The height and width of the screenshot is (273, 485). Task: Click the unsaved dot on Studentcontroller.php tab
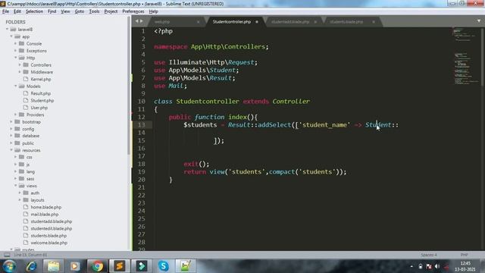click(x=257, y=22)
